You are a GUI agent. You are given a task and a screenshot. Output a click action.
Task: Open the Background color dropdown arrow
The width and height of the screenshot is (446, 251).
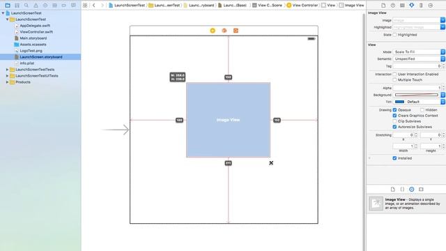pyautogui.click(x=443, y=95)
